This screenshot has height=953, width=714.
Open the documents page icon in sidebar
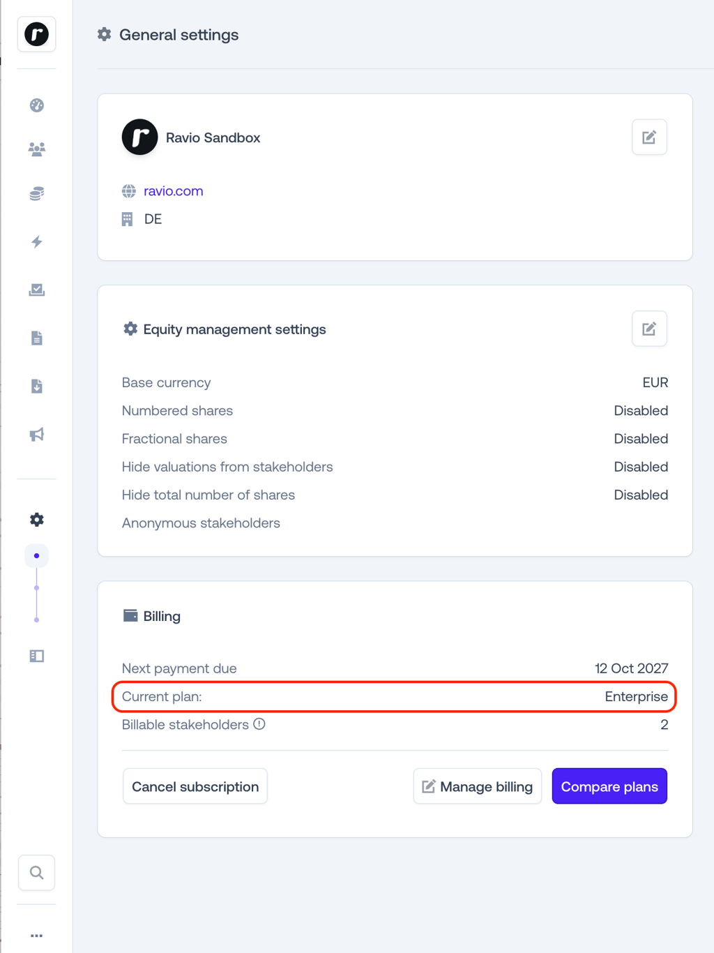pos(37,338)
